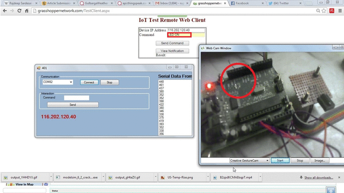Click the browser back arrow

pos(4,10)
